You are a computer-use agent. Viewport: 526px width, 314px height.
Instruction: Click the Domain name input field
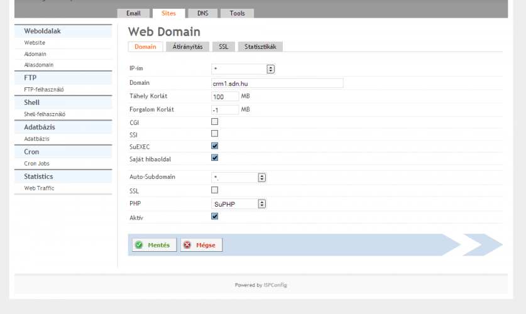(x=277, y=83)
